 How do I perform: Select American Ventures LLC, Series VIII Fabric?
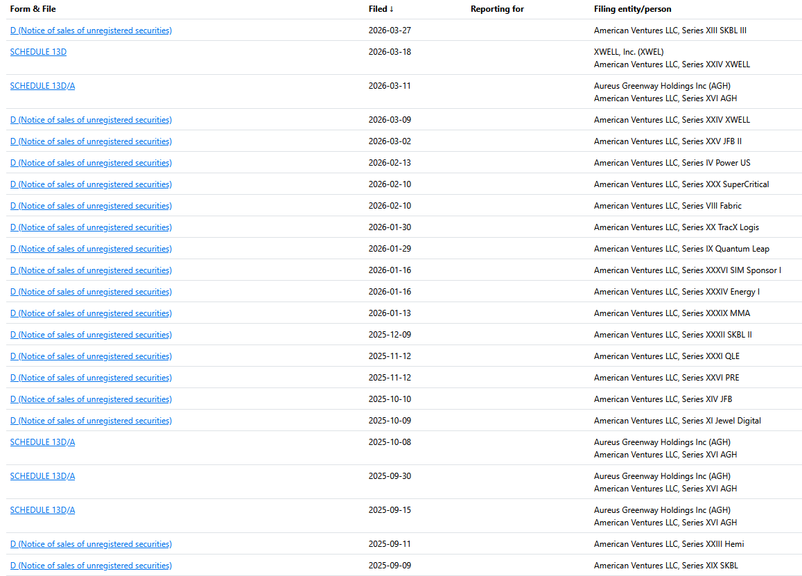click(668, 206)
